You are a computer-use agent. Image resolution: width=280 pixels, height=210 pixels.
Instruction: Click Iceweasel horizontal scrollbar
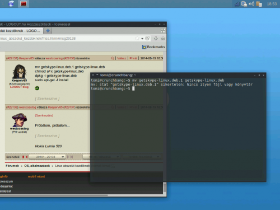(54, 195)
